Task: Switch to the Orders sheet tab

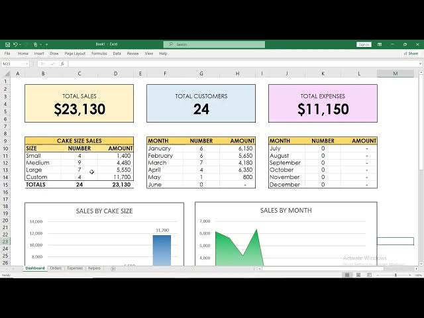Action: (56, 268)
